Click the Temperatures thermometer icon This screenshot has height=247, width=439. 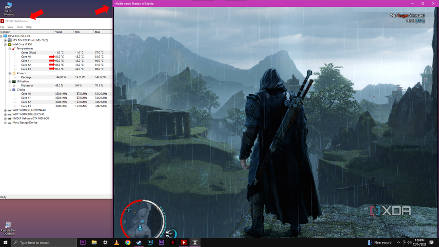[14, 49]
